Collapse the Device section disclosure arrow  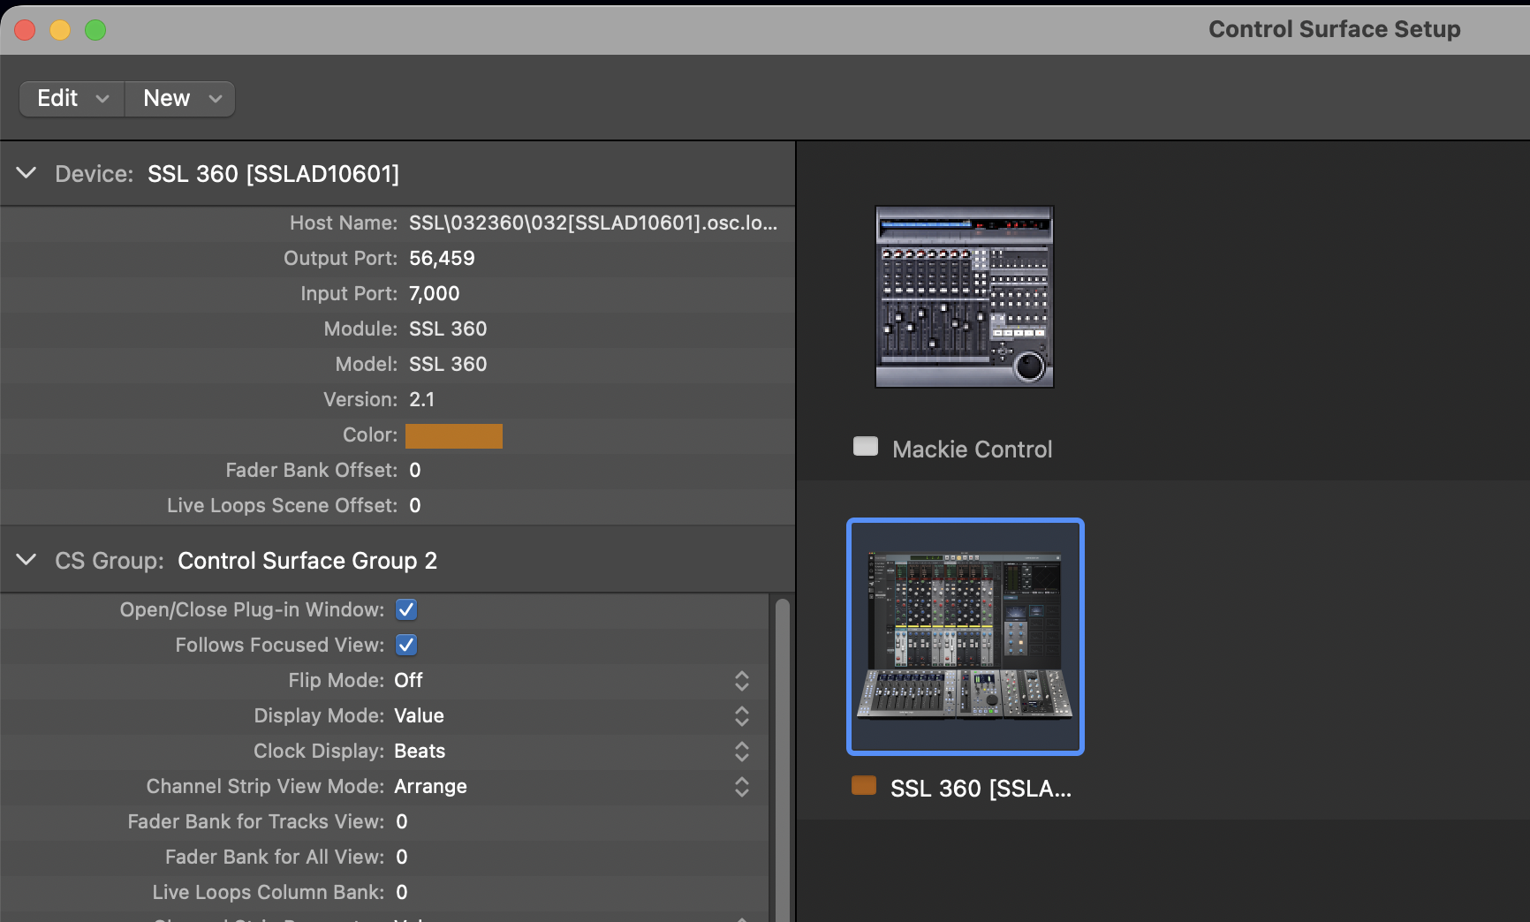coord(27,173)
